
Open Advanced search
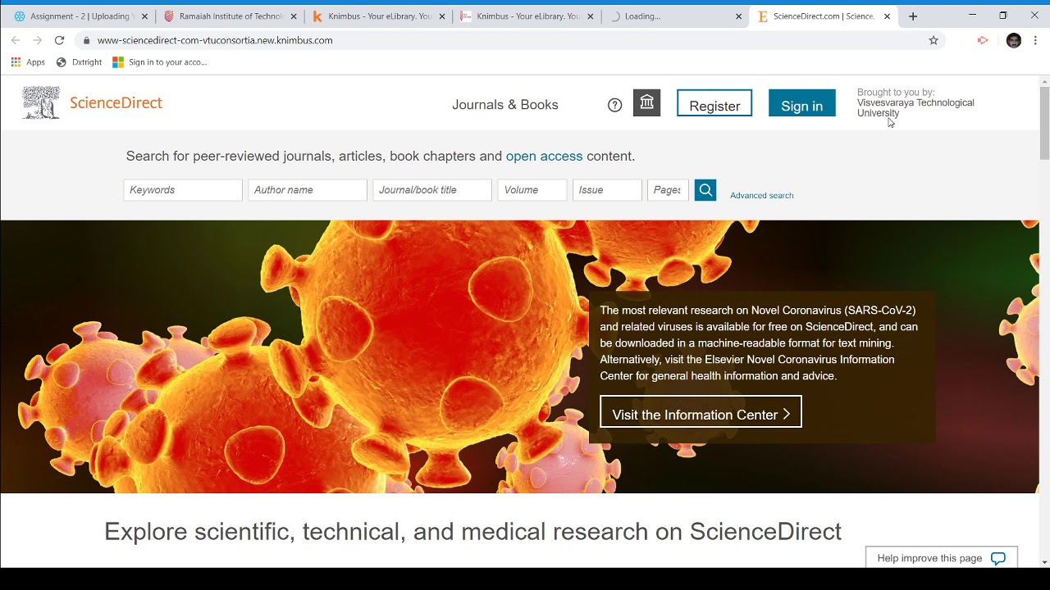point(762,196)
